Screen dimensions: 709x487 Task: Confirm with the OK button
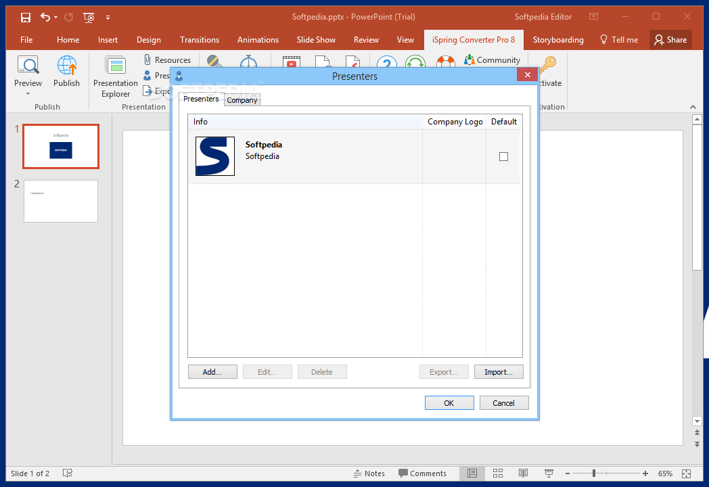tap(449, 403)
